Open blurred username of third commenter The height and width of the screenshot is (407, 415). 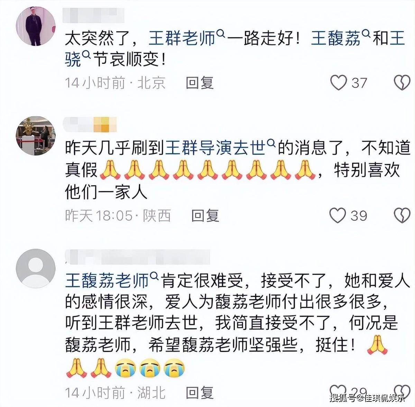137,256
